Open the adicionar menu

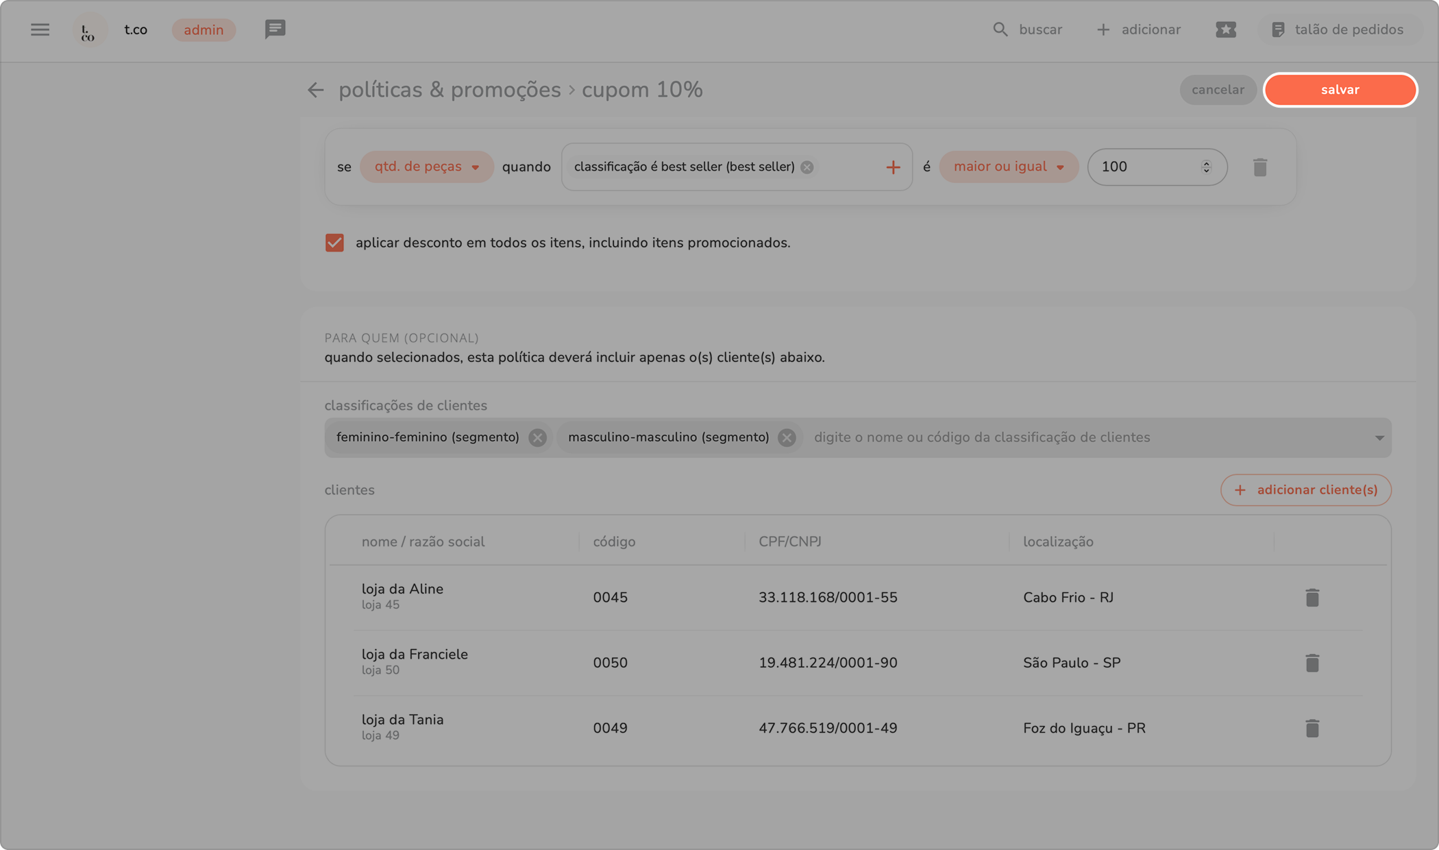click(x=1139, y=29)
